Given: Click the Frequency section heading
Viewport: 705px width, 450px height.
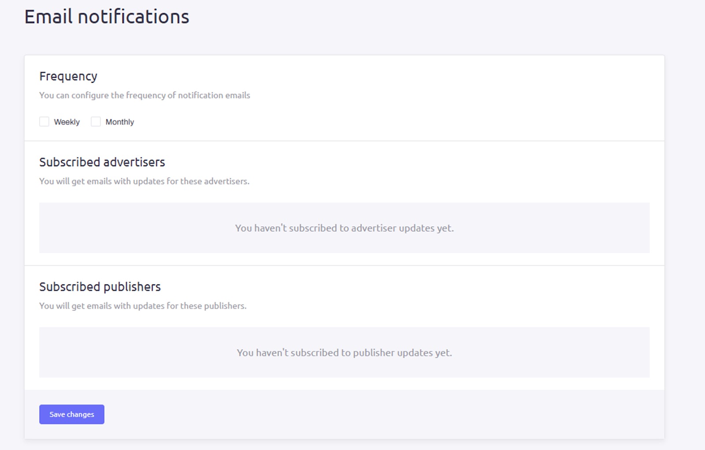Looking at the screenshot, I should [x=69, y=76].
